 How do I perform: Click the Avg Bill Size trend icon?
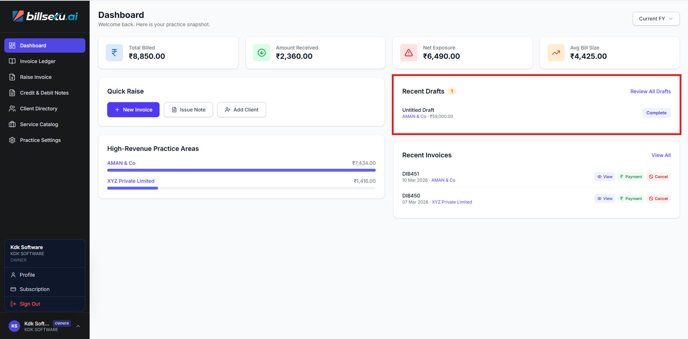click(556, 53)
